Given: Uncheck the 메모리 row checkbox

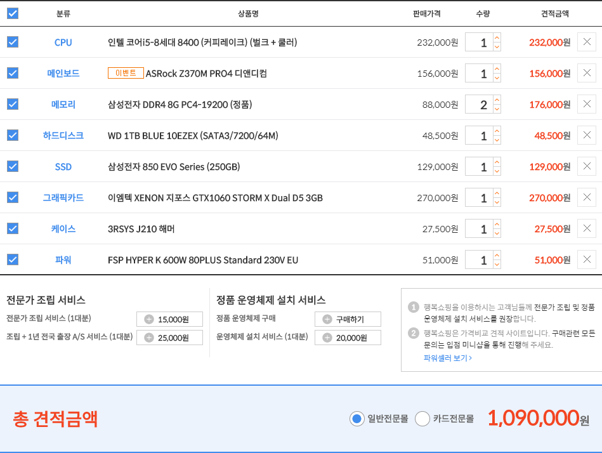Looking at the screenshot, I should click(x=13, y=104).
